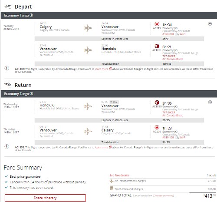Click the Layover in Vancouver 2hr05 row
The image size is (217, 202).
pos(119,120)
